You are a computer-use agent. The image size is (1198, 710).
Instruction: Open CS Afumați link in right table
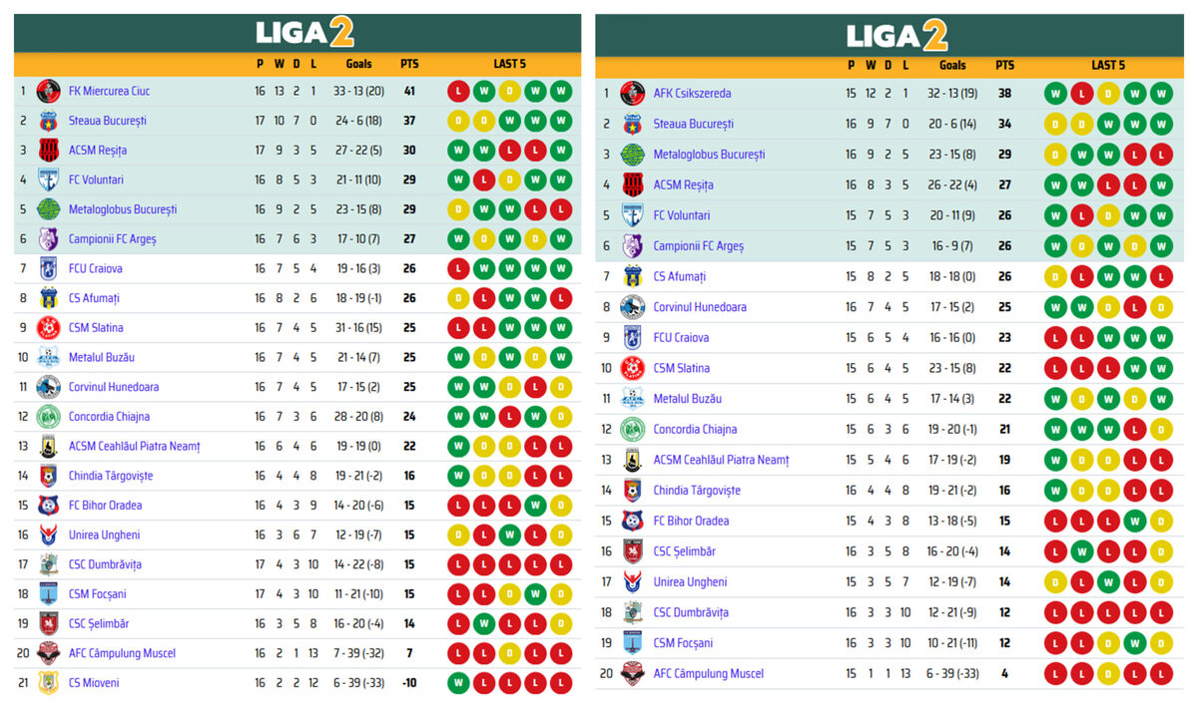click(x=679, y=276)
